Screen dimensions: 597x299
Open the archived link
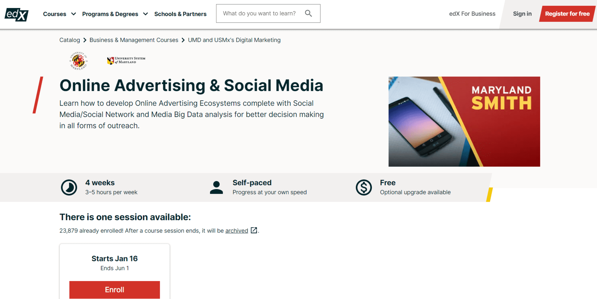coord(236,230)
